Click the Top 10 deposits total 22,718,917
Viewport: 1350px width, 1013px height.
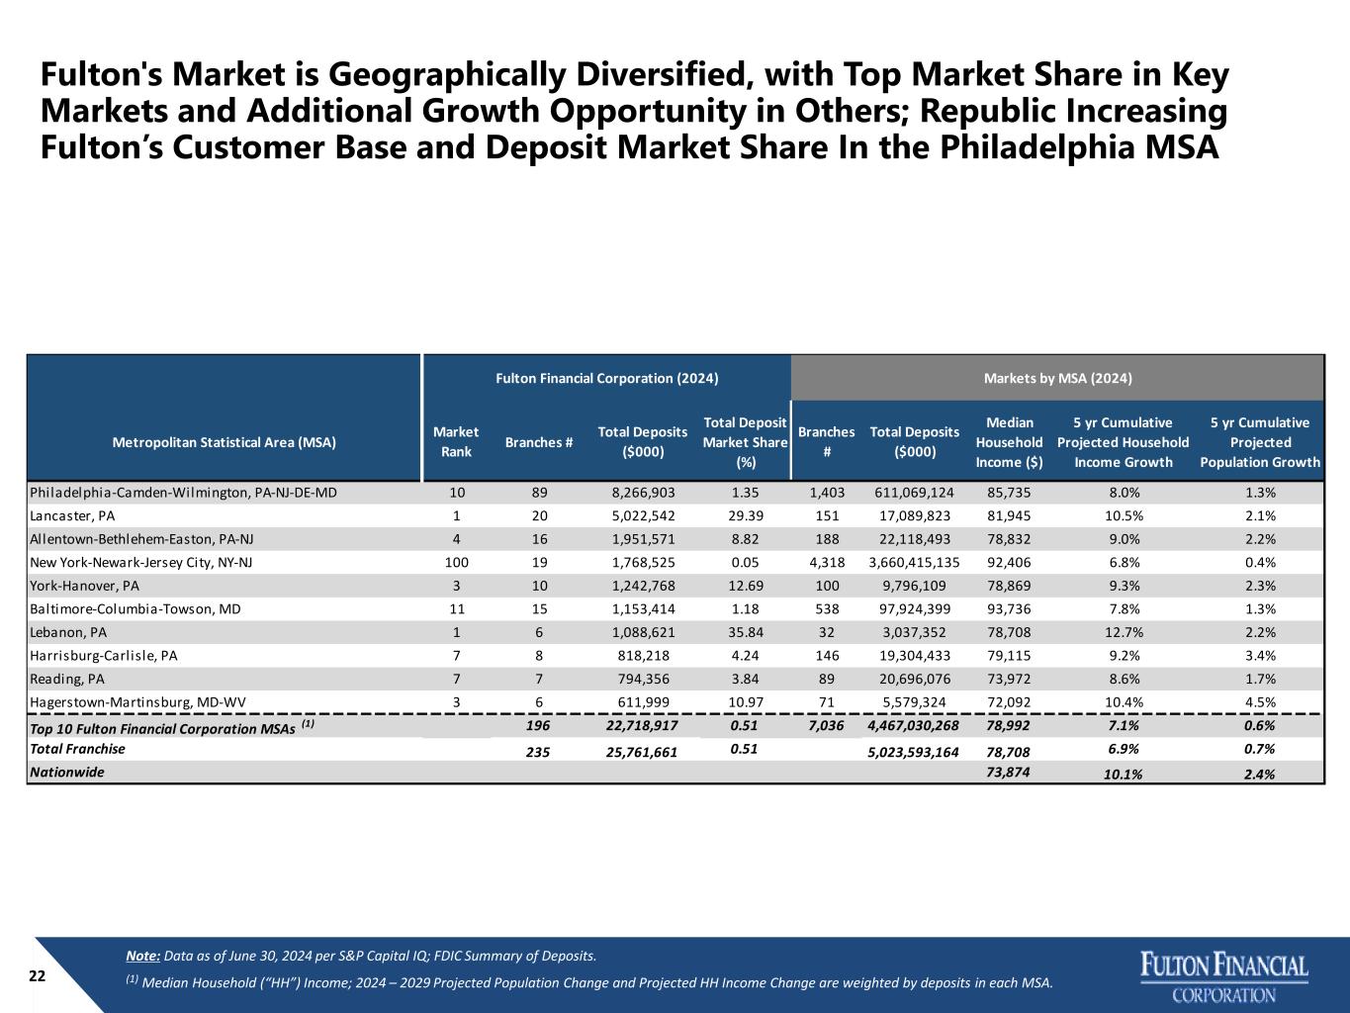[642, 726]
